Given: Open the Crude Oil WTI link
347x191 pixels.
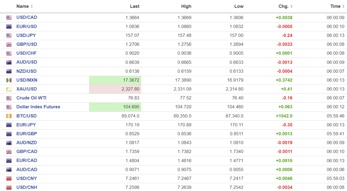Looking at the screenshot, I should click(x=32, y=98).
